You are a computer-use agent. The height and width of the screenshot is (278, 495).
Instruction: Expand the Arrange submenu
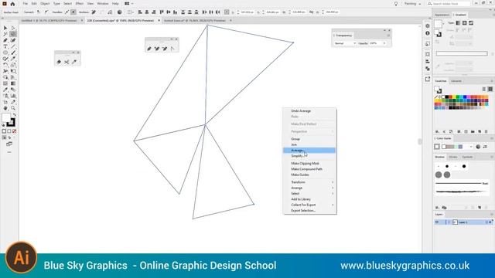tap(309, 188)
